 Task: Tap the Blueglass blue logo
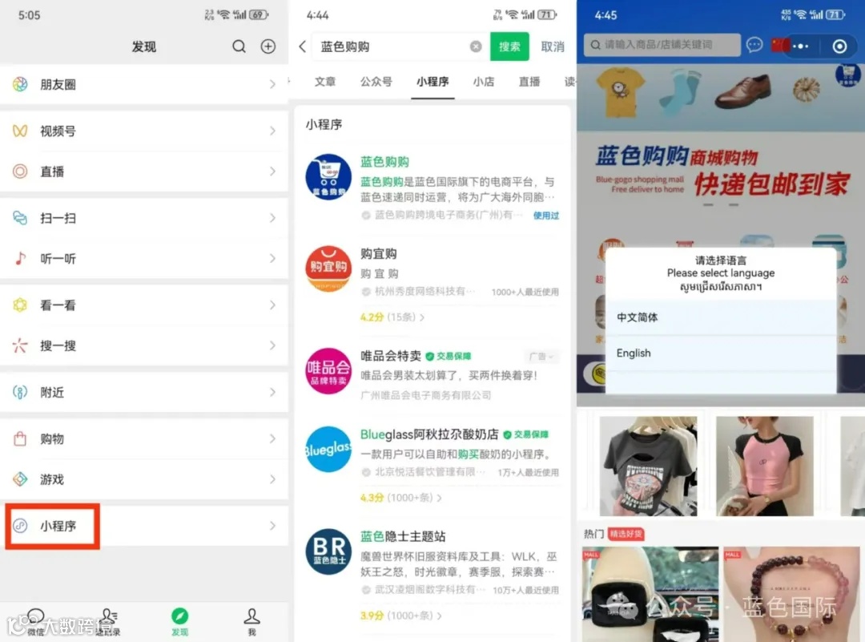click(x=328, y=449)
